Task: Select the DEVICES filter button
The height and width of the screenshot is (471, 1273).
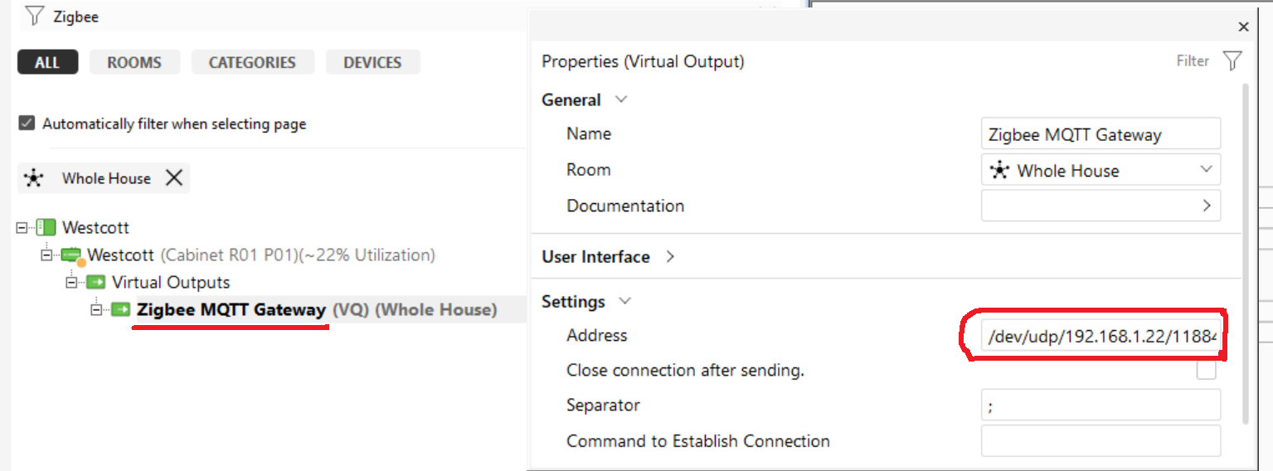Action: (x=372, y=62)
